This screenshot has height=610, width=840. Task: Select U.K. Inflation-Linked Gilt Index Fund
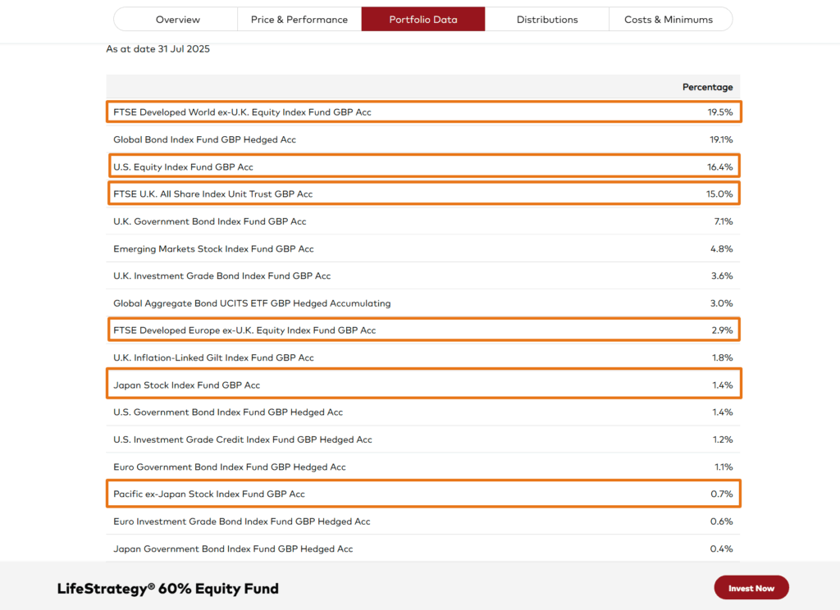point(423,357)
